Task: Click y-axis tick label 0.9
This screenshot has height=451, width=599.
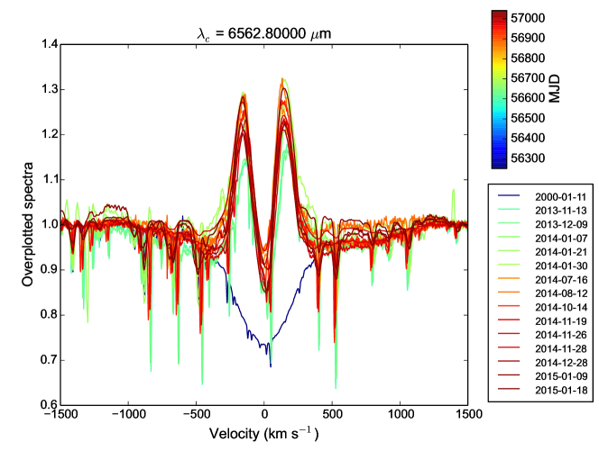Action: pos(50,270)
